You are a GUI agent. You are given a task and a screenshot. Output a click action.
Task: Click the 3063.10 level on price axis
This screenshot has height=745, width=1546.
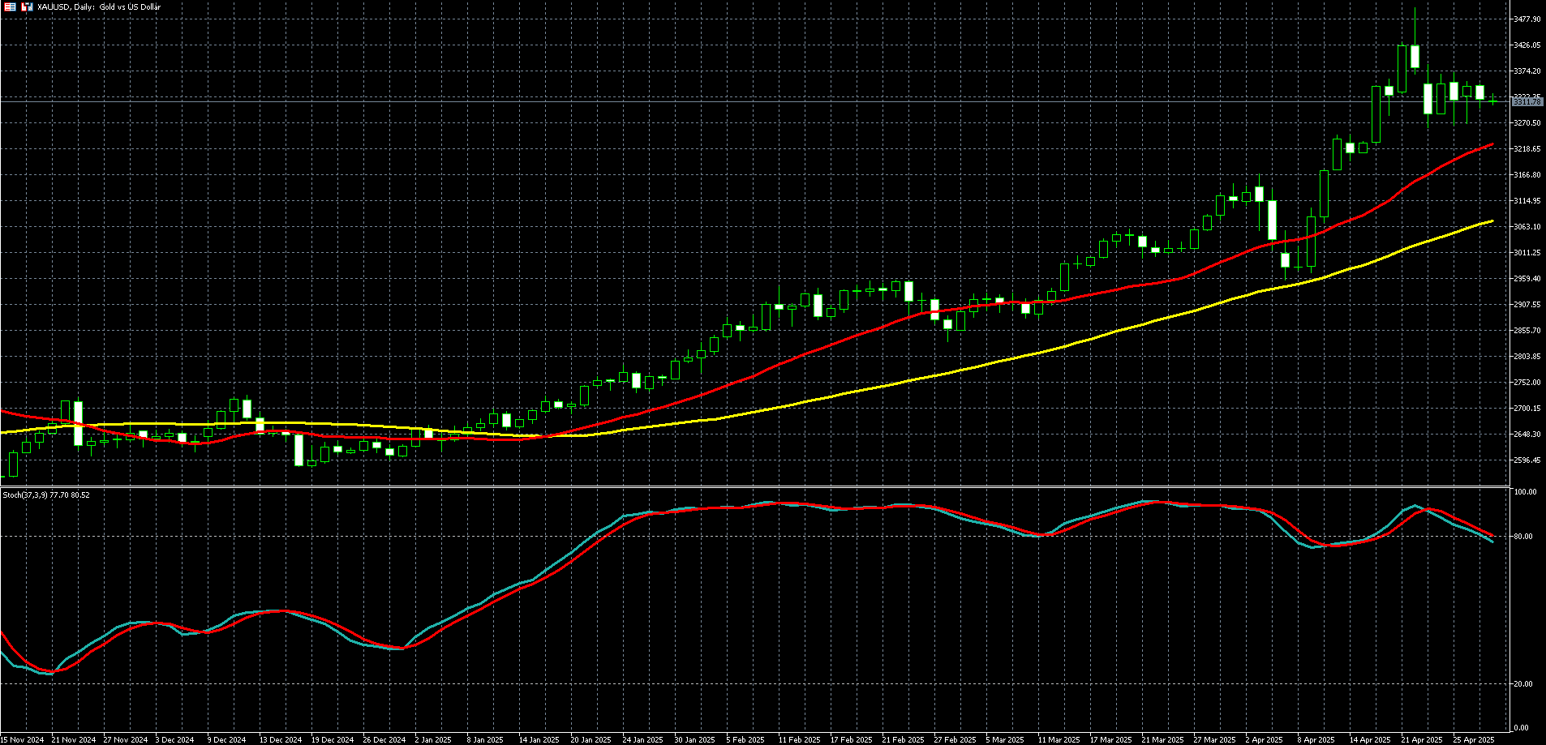(x=1527, y=227)
